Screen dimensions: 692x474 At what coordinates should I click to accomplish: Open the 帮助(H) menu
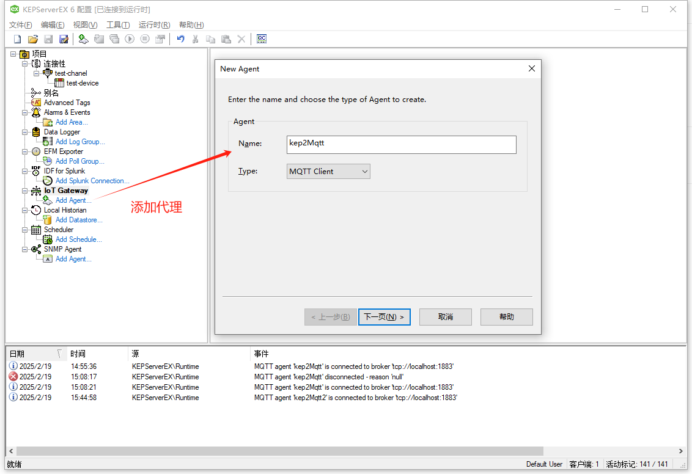(191, 24)
